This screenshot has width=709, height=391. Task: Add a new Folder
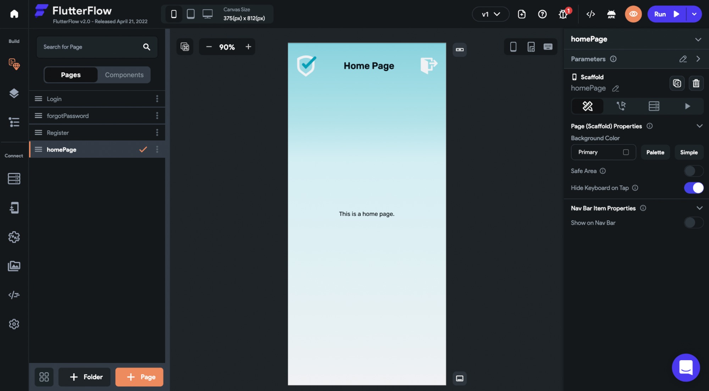pyautogui.click(x=84, y=377)
